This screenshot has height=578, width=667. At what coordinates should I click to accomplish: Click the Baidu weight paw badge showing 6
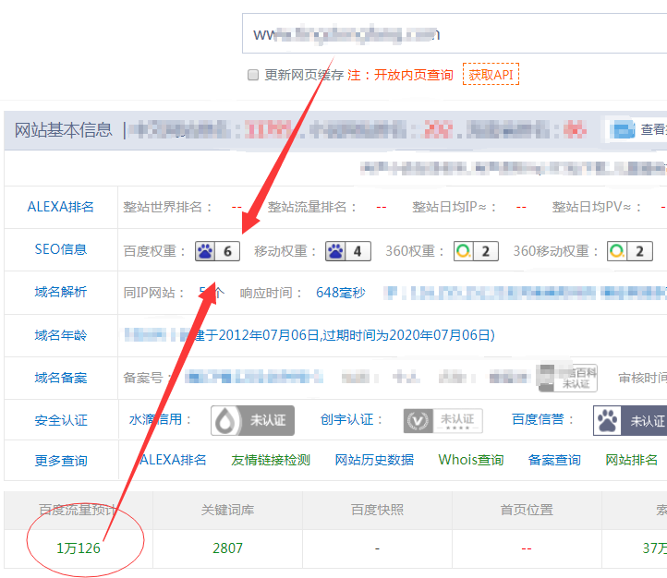click(217, 251)
